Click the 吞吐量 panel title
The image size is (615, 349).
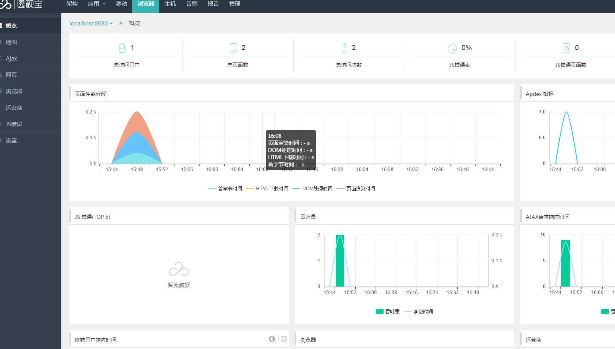tap(308, 217)
